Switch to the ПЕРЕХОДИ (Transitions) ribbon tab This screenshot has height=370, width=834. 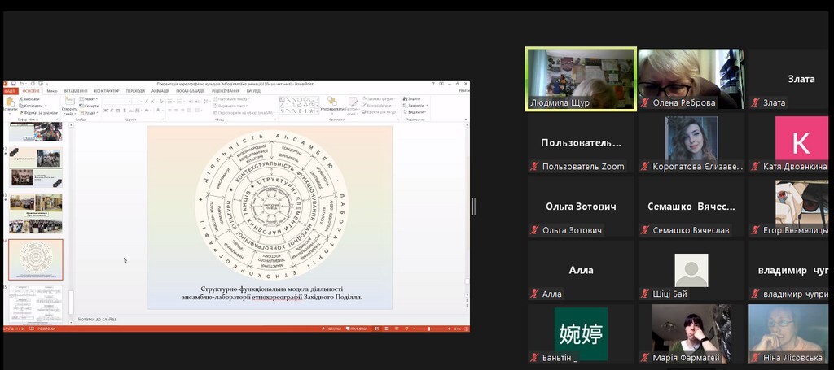tap(136, 91)
